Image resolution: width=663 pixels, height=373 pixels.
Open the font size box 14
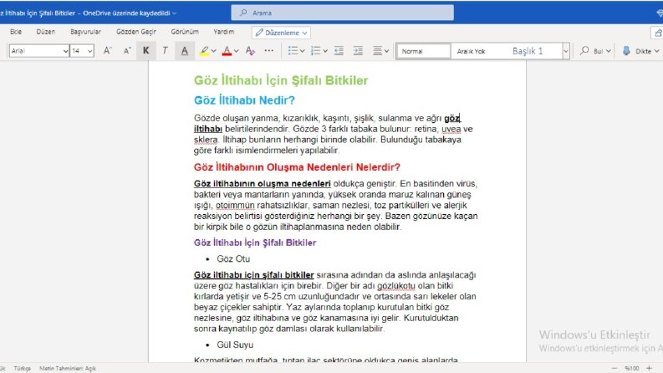(x=82, y=51)
